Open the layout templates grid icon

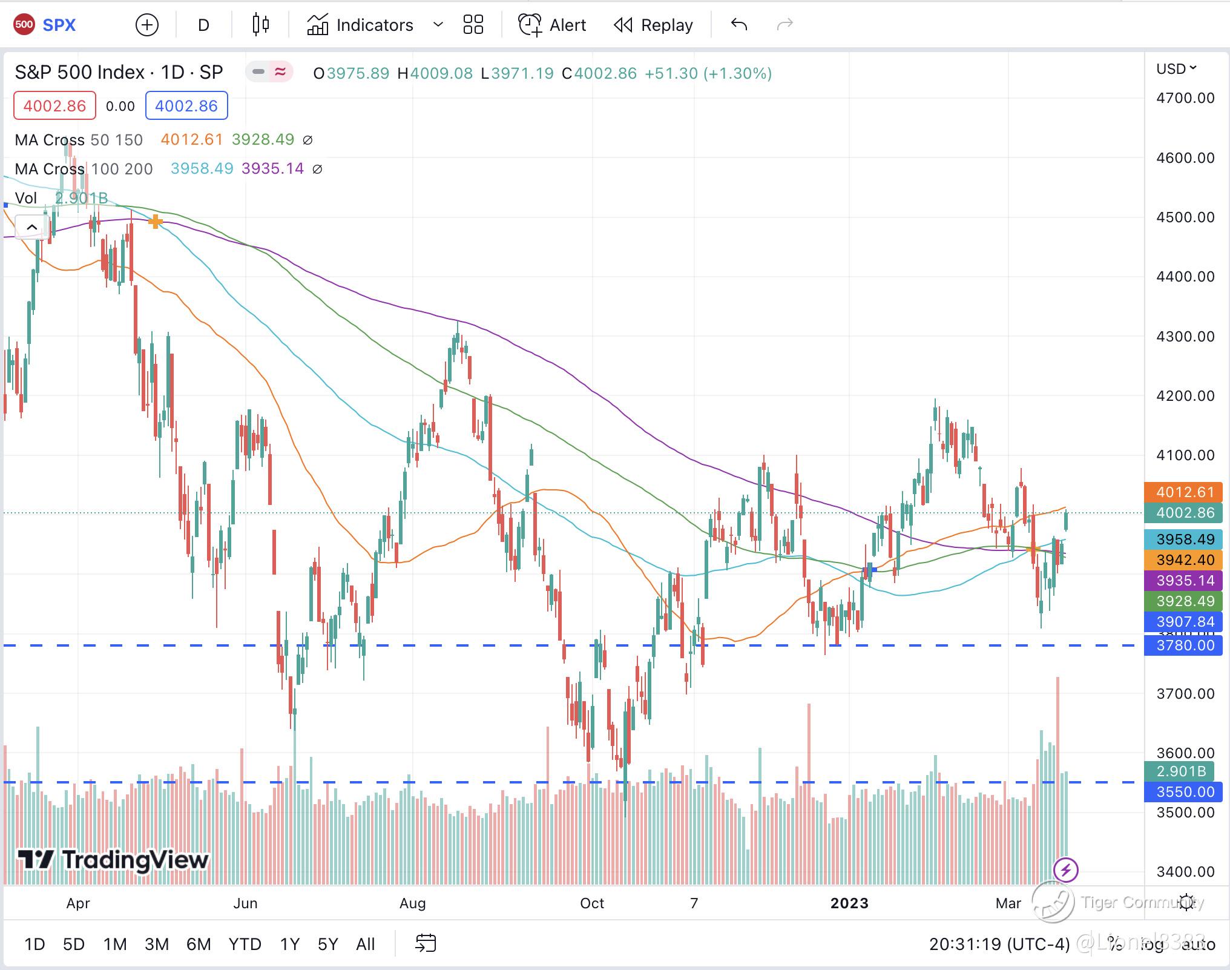point(473,25)
